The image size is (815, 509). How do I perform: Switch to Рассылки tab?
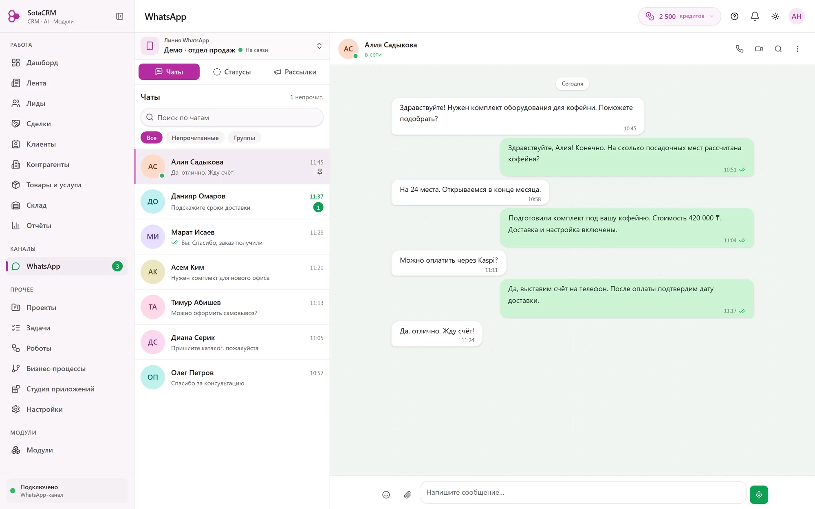[295, 72]
